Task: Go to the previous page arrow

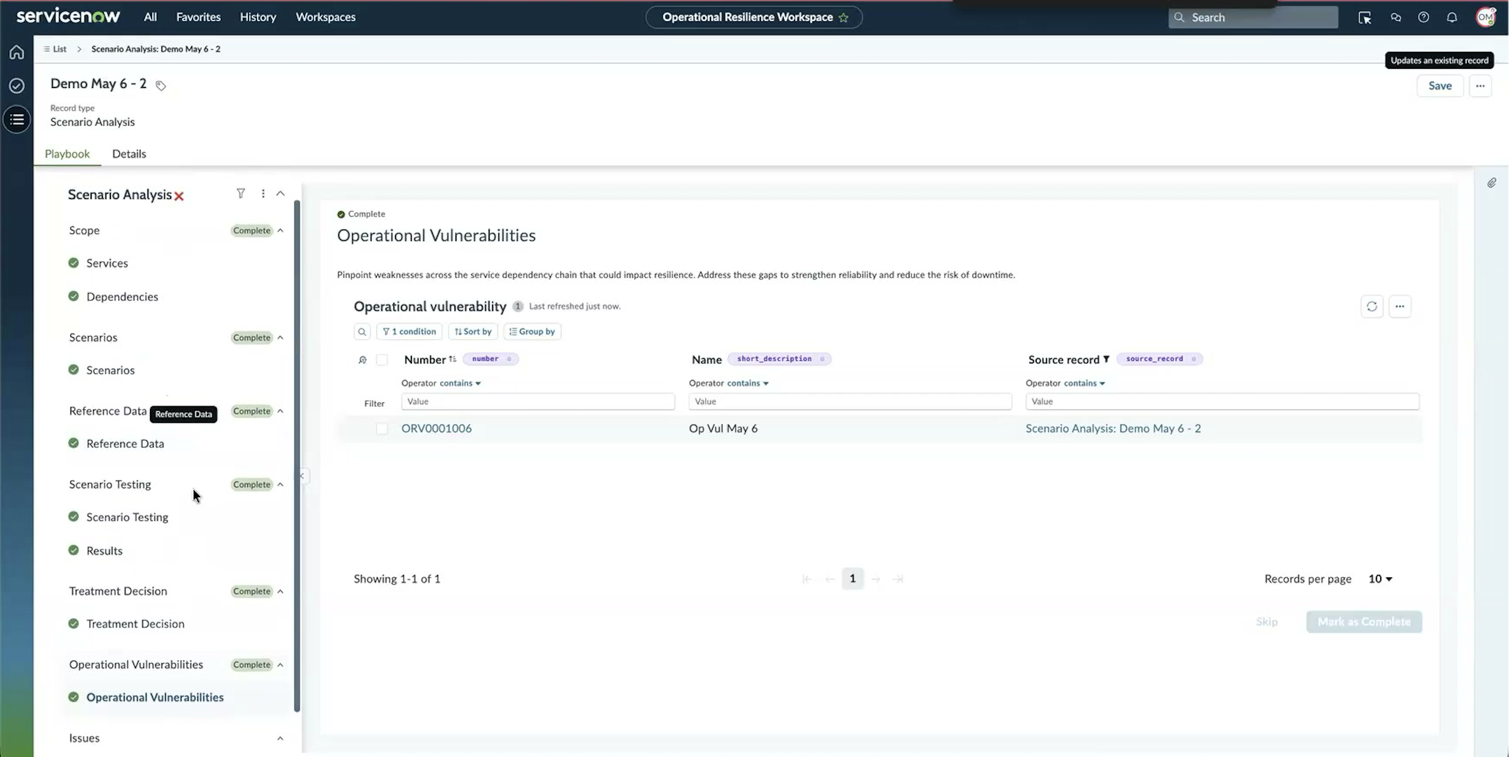Action: tap(830, 579)
